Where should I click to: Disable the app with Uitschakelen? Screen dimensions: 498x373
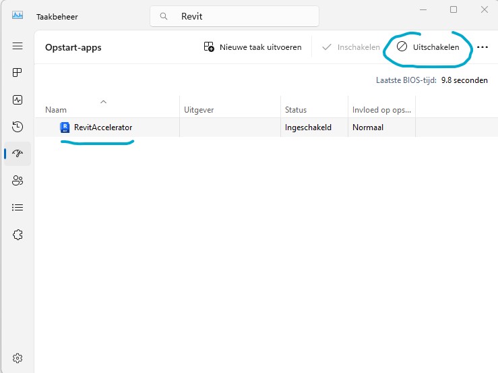click(428, 47)
